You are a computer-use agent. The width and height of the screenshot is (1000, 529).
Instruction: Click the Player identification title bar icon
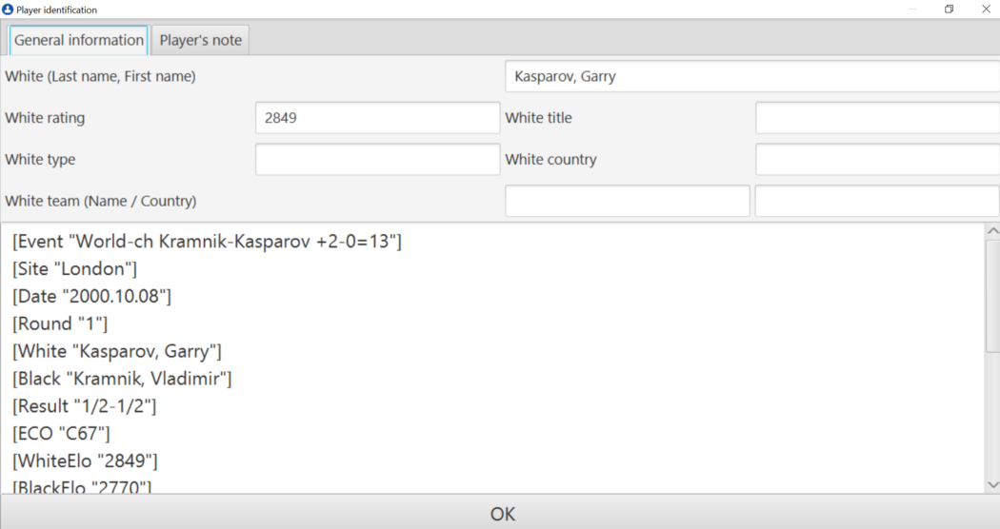[x=9, y=10]
